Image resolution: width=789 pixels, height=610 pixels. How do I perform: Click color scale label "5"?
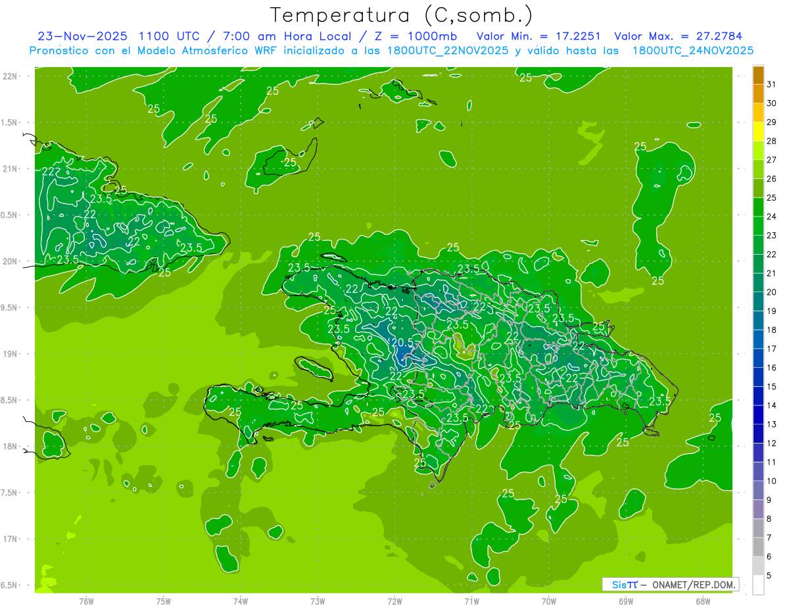tap(769, 576)
